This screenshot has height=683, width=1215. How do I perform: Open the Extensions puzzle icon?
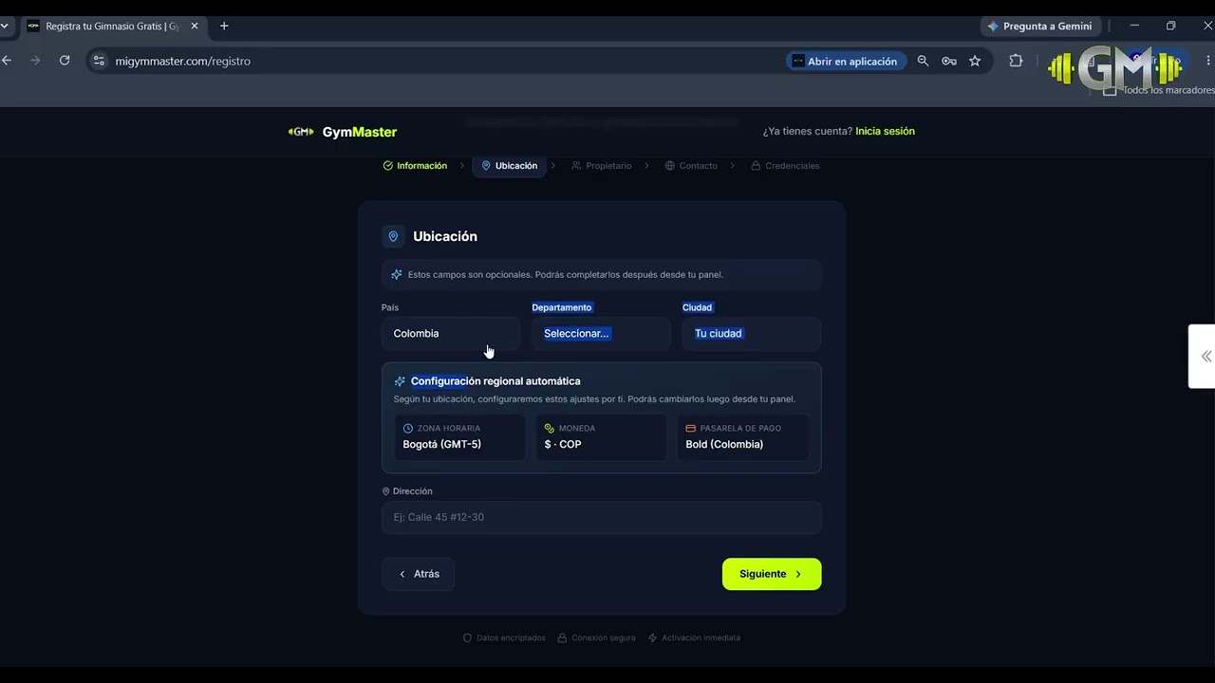point(1016,61)
